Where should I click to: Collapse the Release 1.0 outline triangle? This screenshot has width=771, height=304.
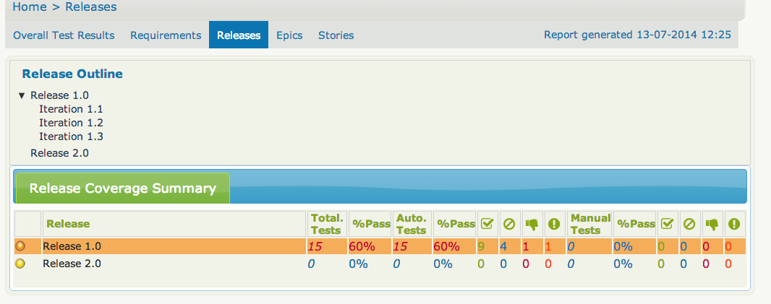[x=22, y=95]
